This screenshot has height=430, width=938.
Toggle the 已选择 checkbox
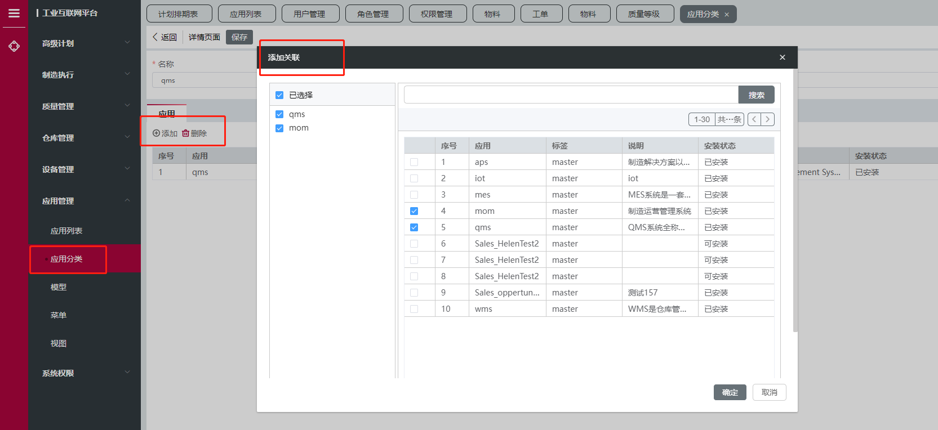coord(279,95)
